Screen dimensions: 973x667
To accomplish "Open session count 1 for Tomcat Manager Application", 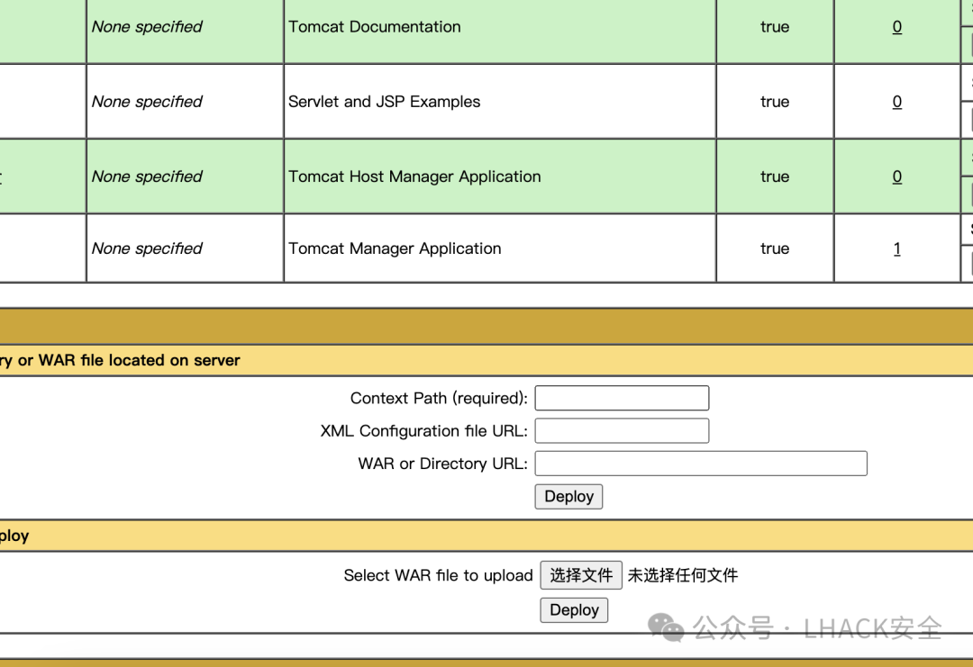I will click(896, 248).
